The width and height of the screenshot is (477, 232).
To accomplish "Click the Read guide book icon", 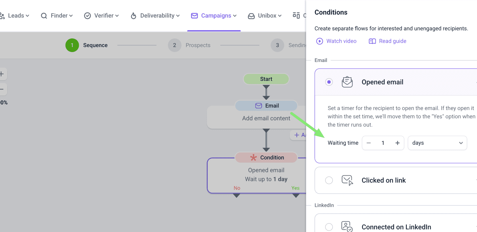I will [372, 41].
